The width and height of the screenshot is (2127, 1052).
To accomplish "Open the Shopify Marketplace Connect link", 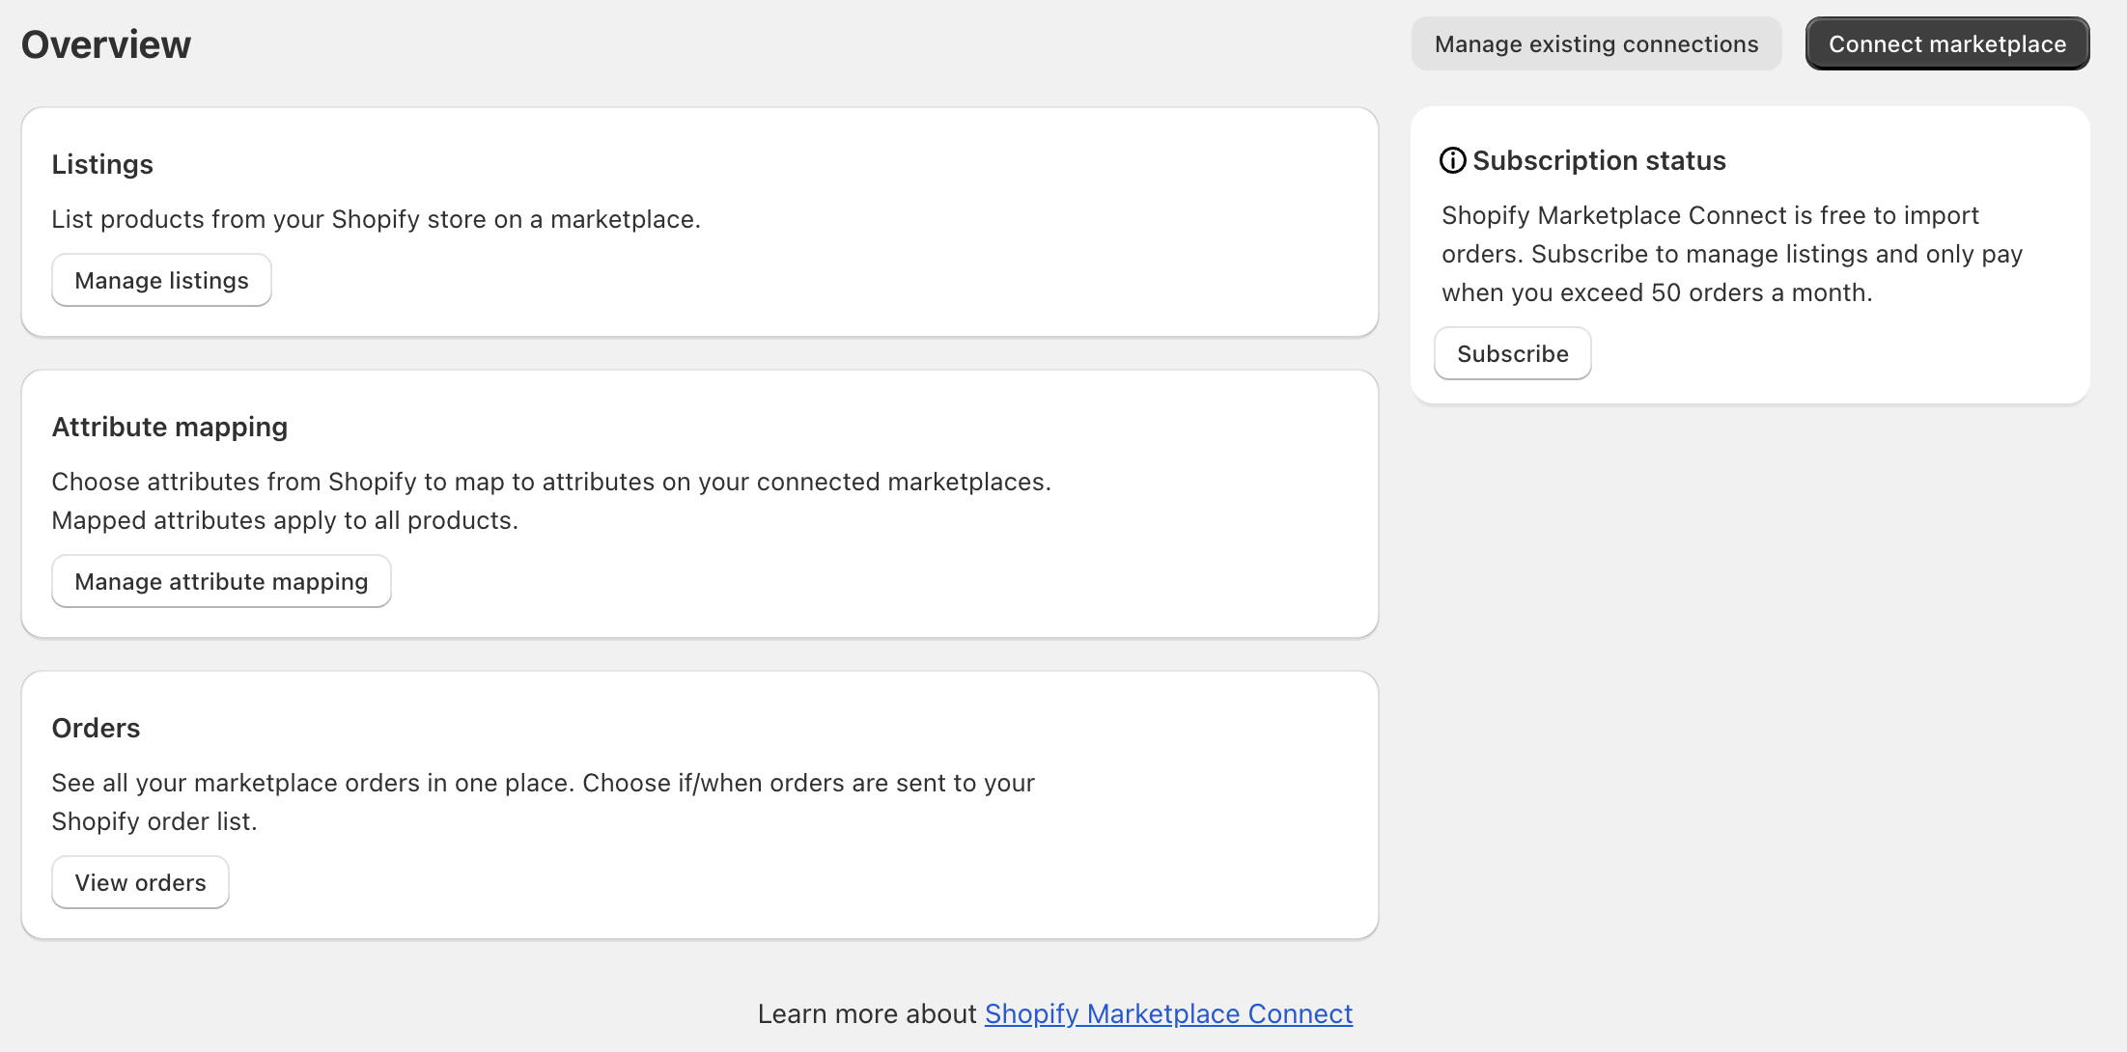I will coord(1168,1013).
